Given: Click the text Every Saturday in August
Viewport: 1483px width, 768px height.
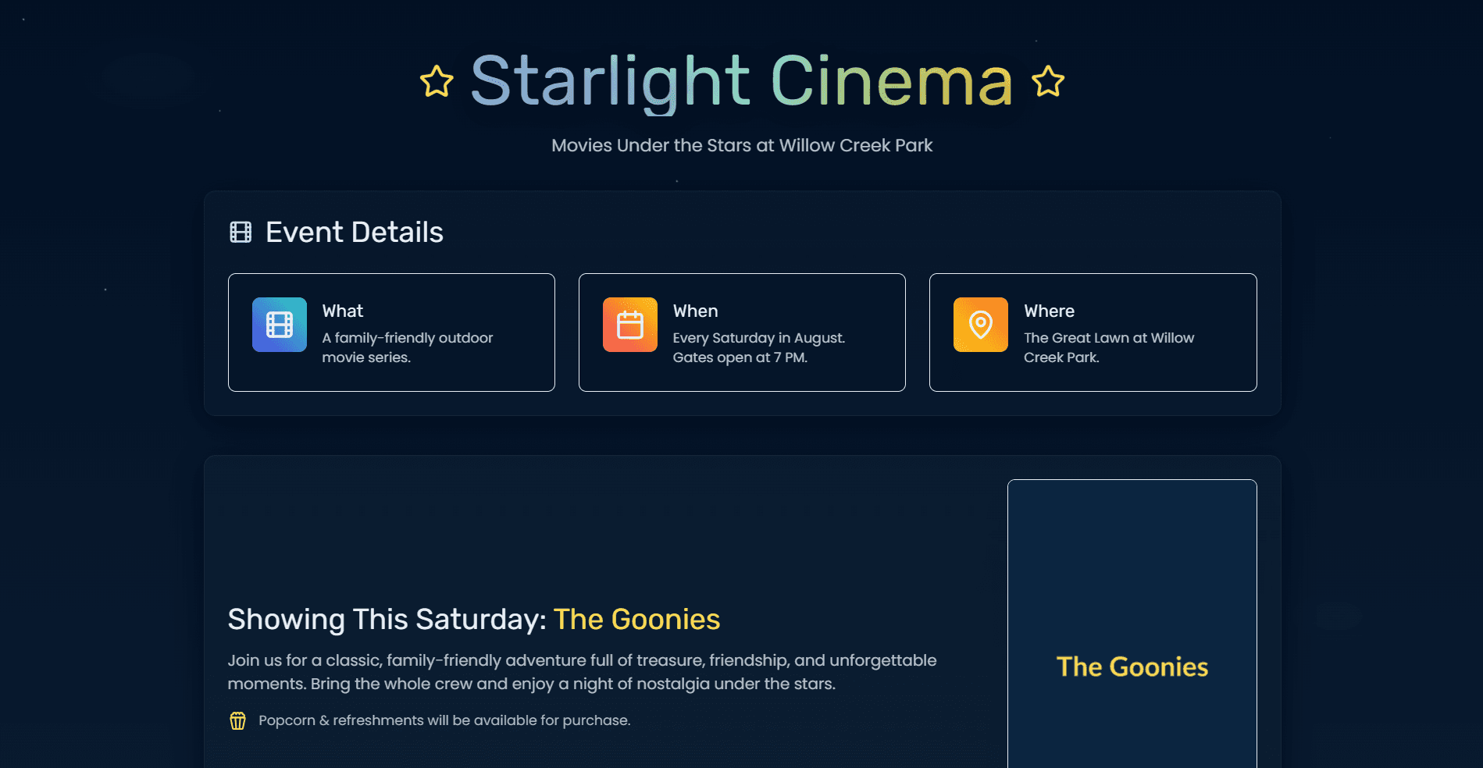Looking at the screenshot, I should point(758,339).
